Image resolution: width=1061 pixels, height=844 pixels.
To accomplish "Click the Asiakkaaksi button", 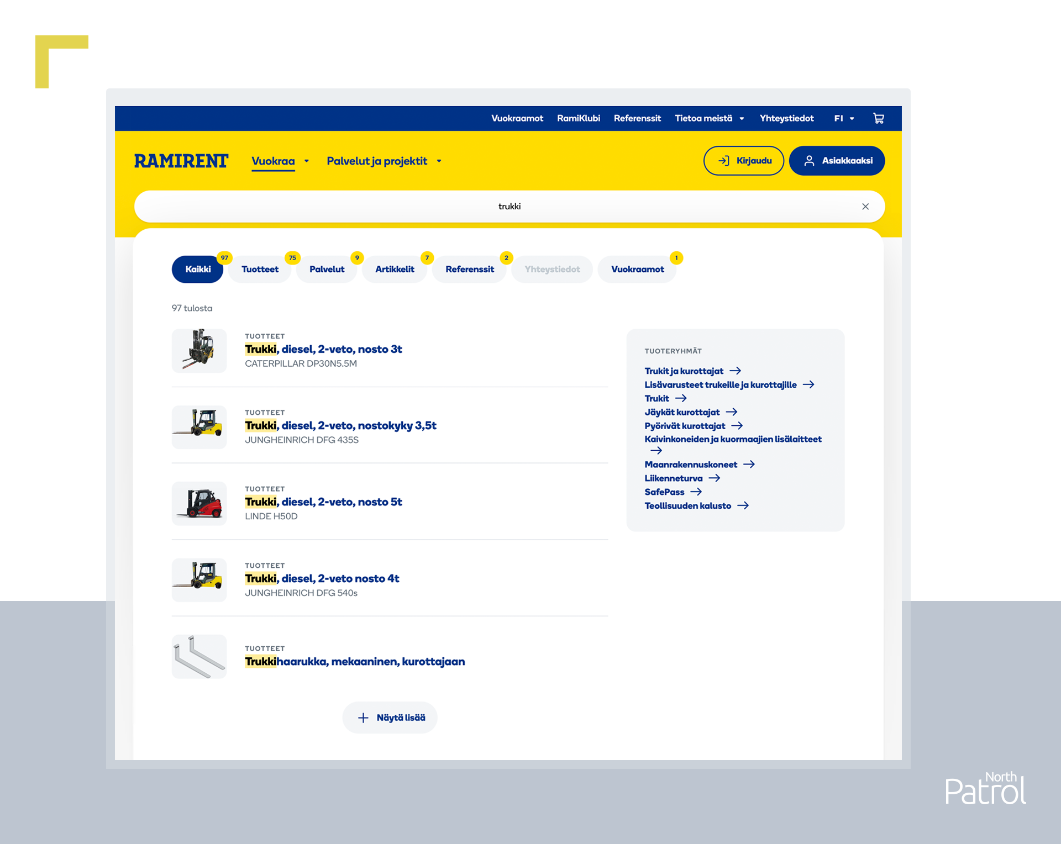I will [837, 161].
